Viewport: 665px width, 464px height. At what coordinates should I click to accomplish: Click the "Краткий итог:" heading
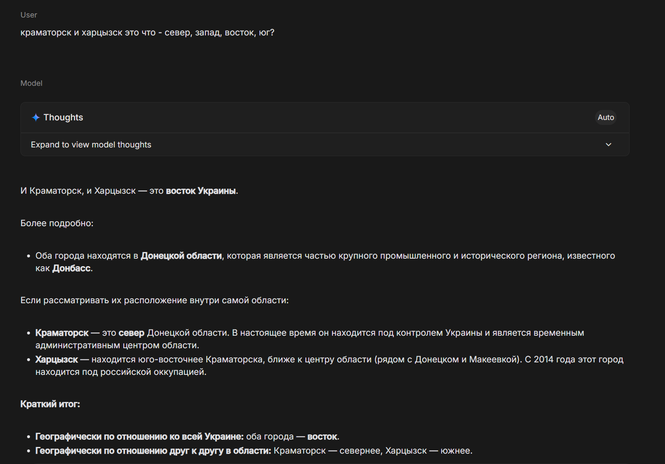pyautogui.click(x=50, y=404)
